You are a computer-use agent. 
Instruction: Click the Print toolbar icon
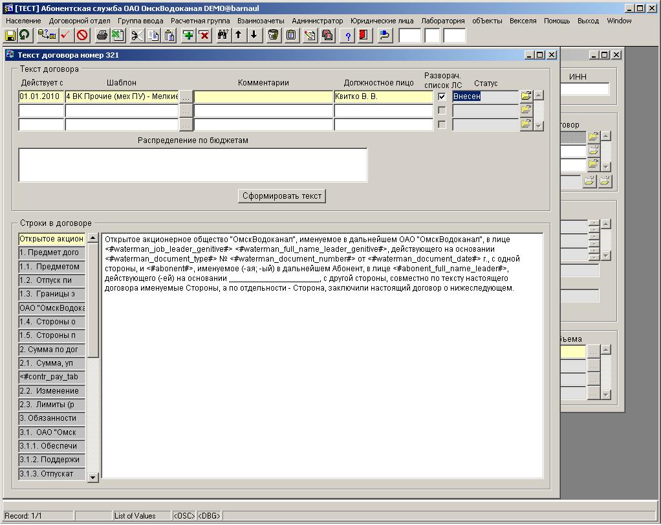coord(102,35)
